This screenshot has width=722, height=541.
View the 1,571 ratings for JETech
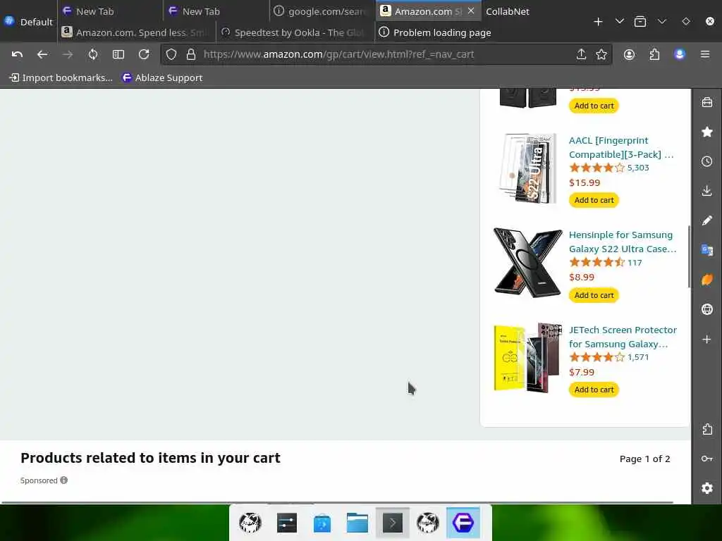[637, 357]
